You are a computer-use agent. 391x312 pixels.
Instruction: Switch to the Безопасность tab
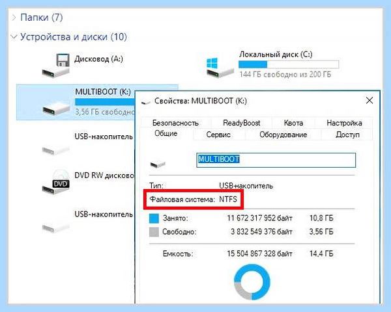pyautogui.click(x=175, y=123)
